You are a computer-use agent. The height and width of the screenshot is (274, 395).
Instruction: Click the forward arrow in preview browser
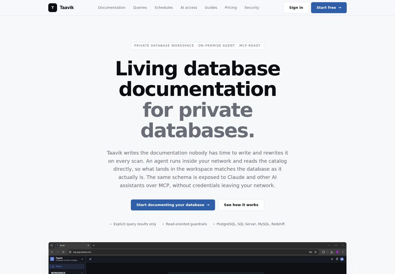pyautogui.click(x=58, y=252)
